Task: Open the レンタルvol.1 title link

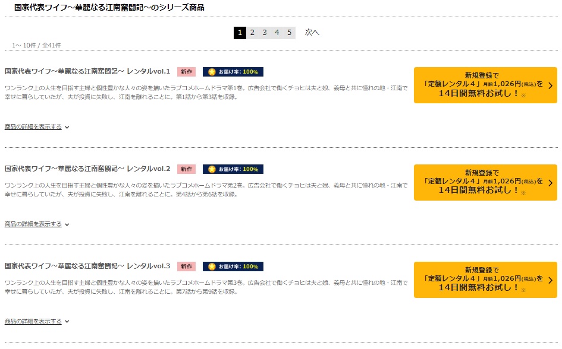Action: click(x=87, y=71)
